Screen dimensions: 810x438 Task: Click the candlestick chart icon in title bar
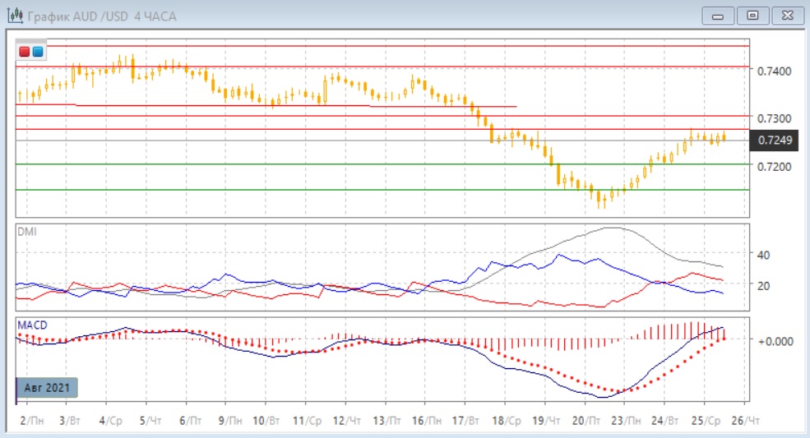pos(15,16)
